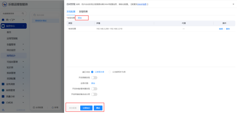Expand the 知识库 submenu chevron
237x113 pixels.
point(23,67)
